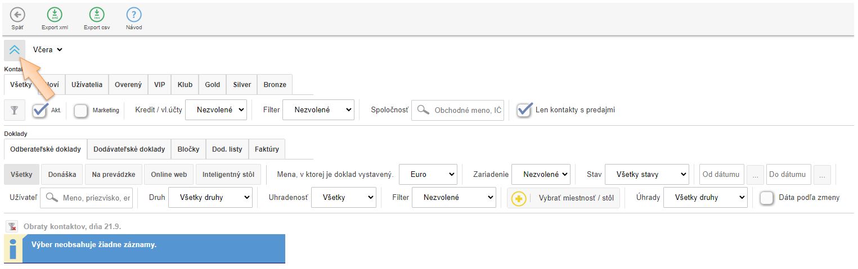Uncheck Len kontakty s predajmi

pyautogui.click(x=524, y=110)
